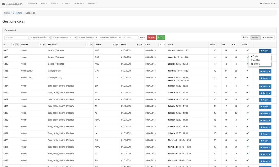Click the Stato checkmark for course 6424
The width and height of the screenshot is (279, 167).
[x=247, y=154]
